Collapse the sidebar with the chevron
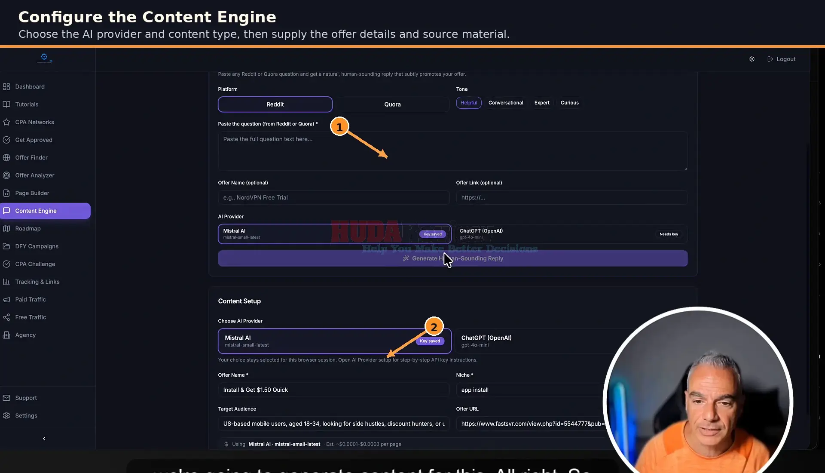825x473 pixels. (x=44, y=439)
